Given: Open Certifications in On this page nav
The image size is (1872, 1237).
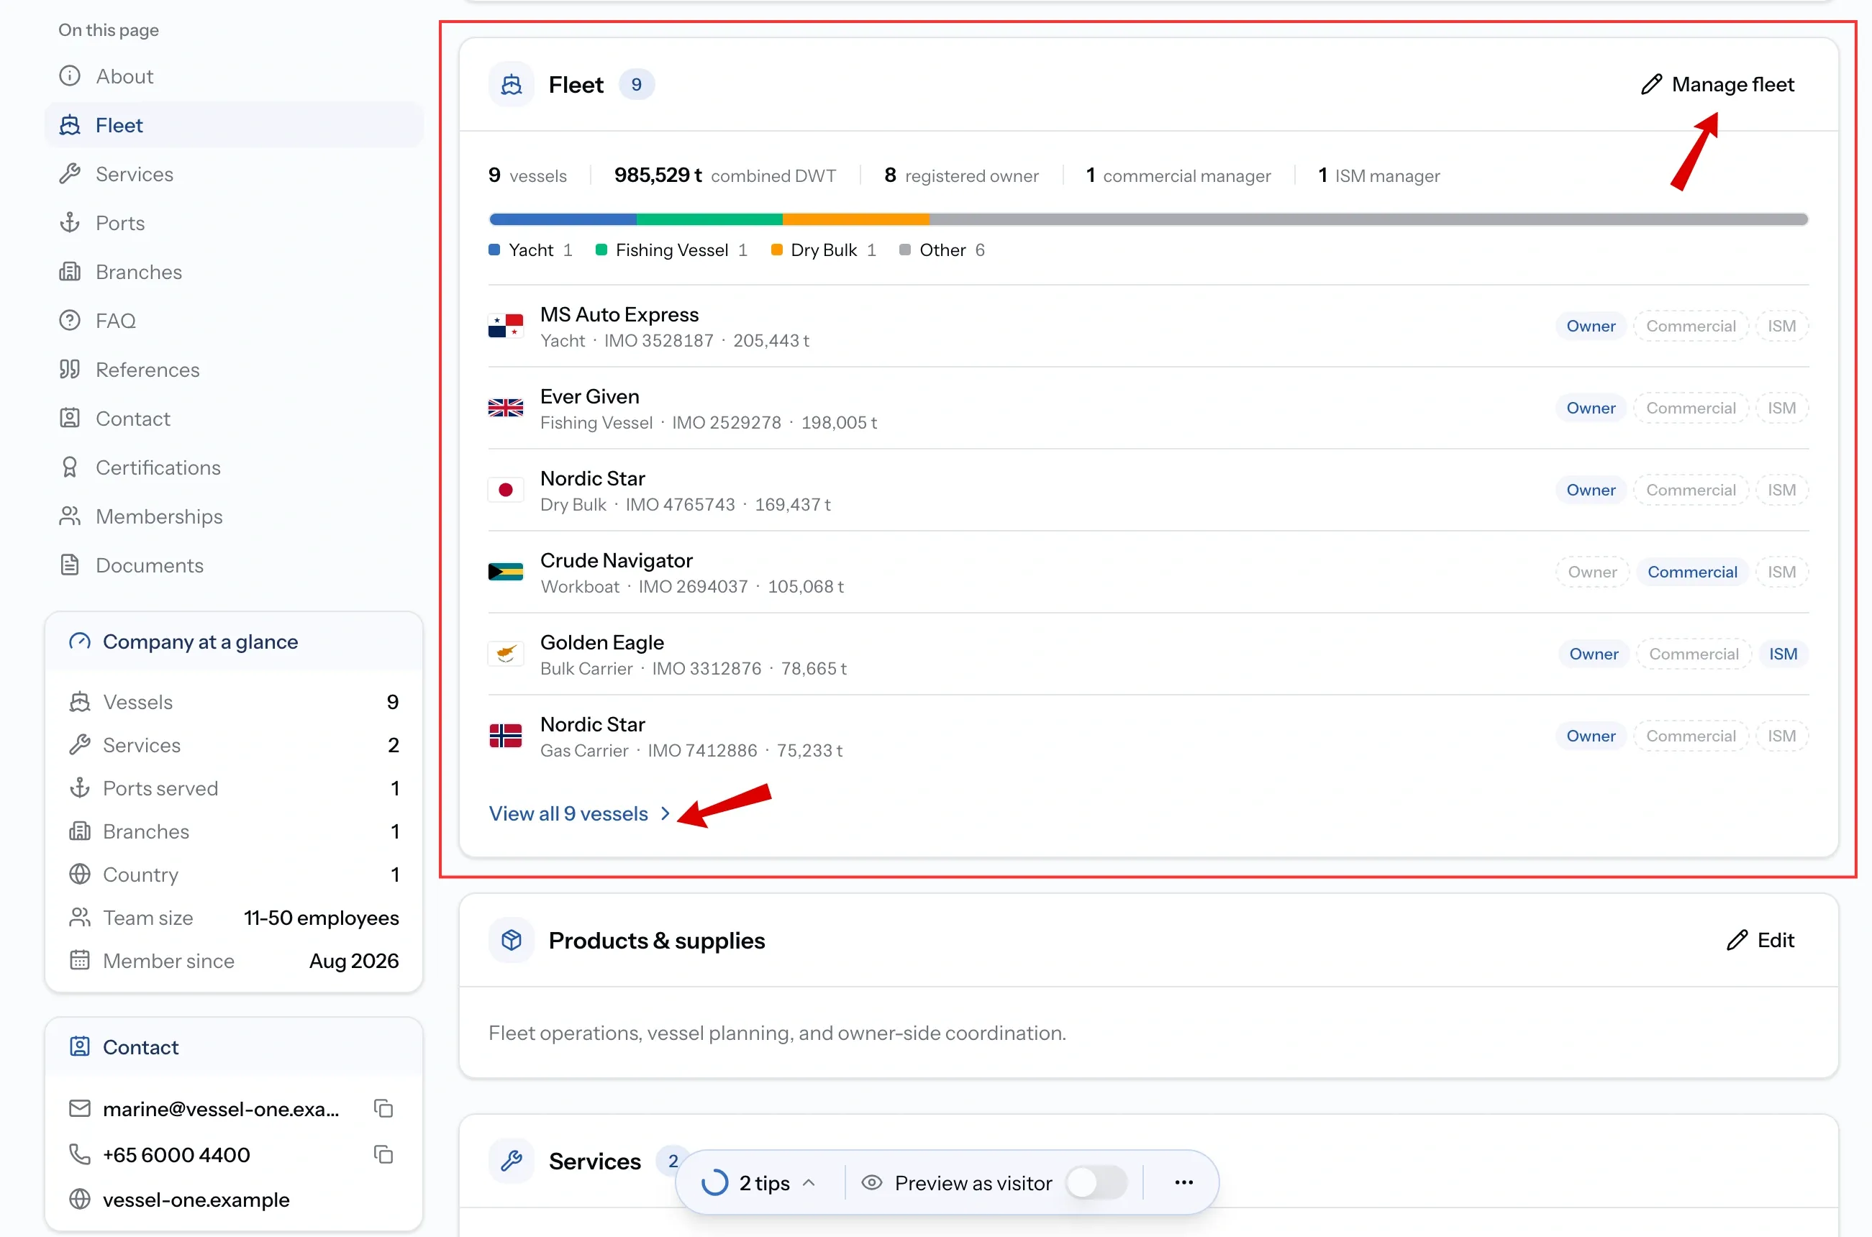Looking at the screenshot, I should coord(235,467).
